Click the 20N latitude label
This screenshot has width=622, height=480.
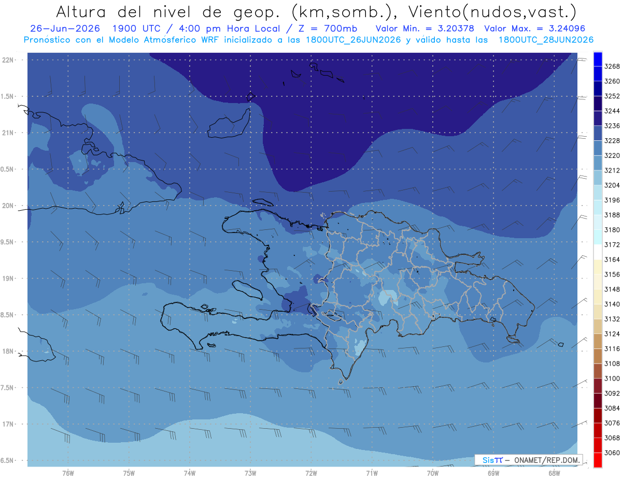[8, 206]
